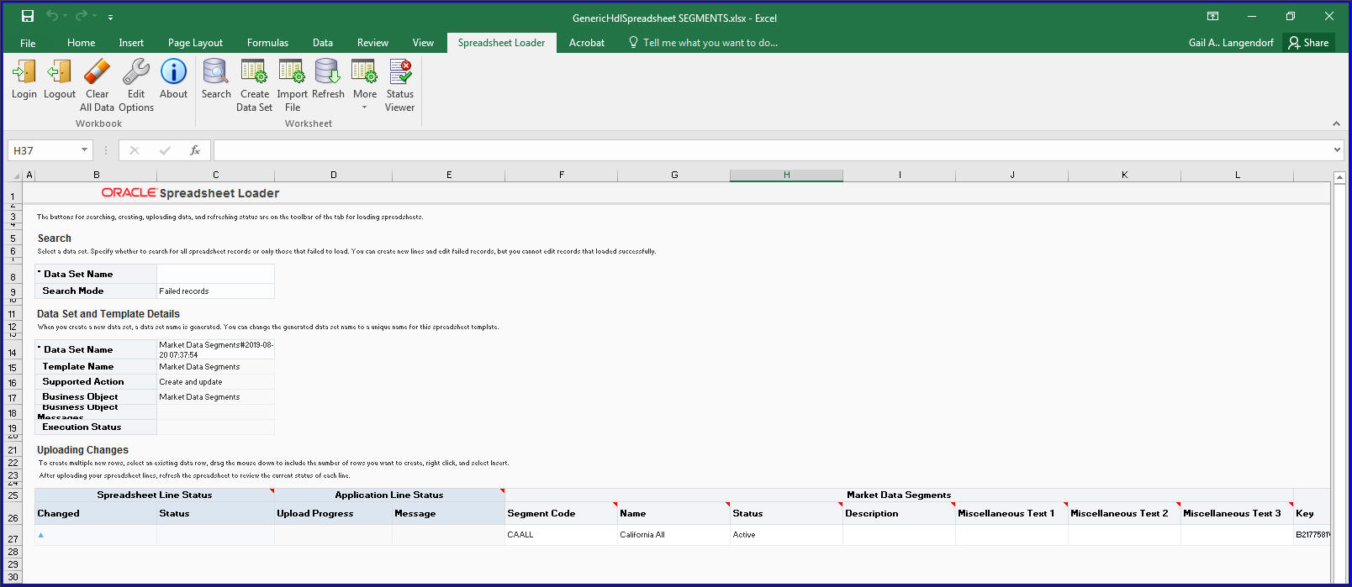Click the Share button

1309,42
